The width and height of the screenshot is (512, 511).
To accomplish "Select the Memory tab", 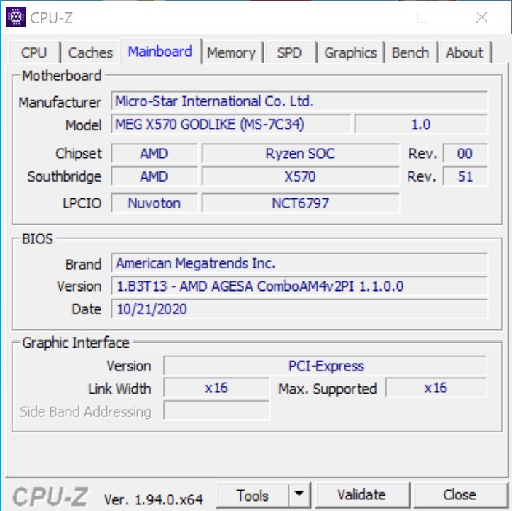I will point(231,52).
